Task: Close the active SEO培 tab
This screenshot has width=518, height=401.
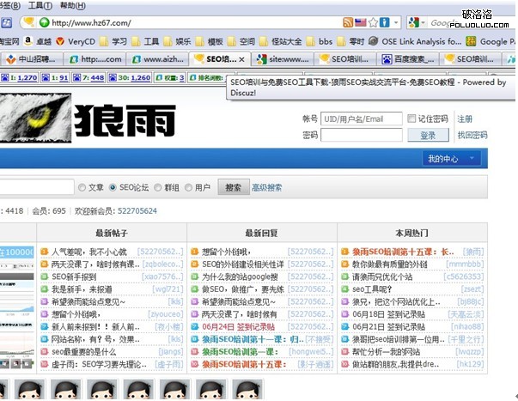Action: (x=242, y=59)
